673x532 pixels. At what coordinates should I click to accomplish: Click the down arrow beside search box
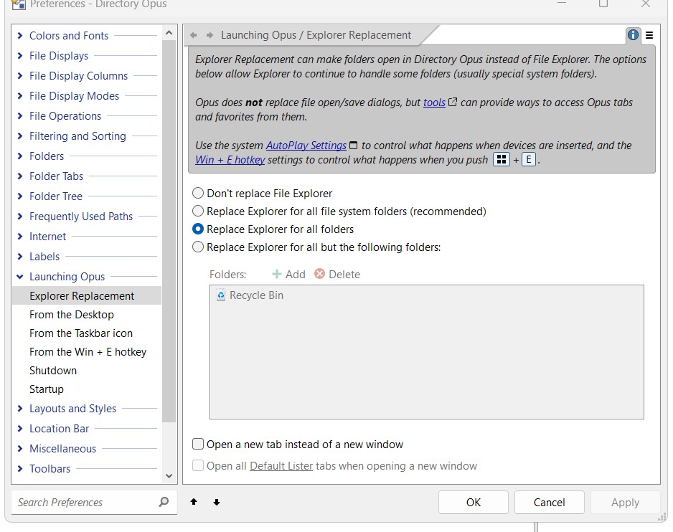(216, 502)
